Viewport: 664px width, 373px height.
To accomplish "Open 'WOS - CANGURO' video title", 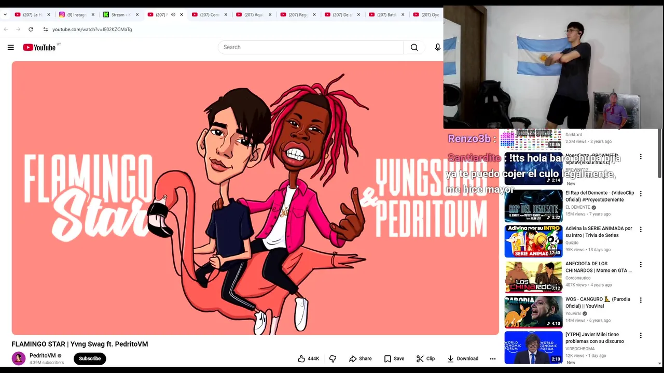I will tap(598, 303).
